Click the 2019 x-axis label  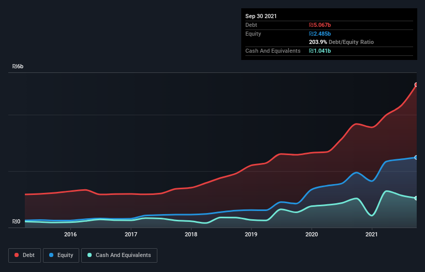point(251,234)
